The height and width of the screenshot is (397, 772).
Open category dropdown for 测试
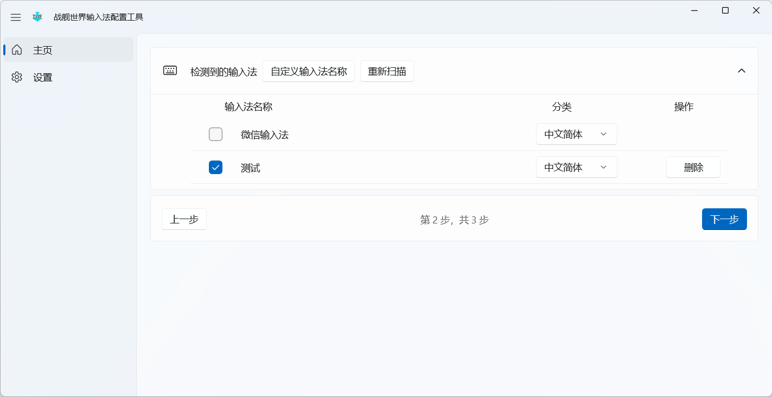576,168
